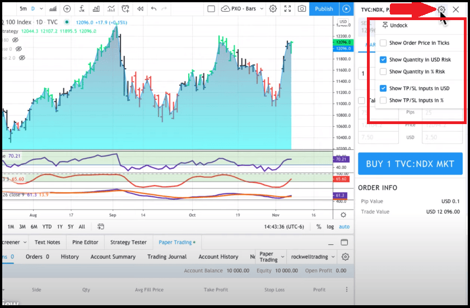
Task: Open indicator templates icon
Action: coord(111,9)
